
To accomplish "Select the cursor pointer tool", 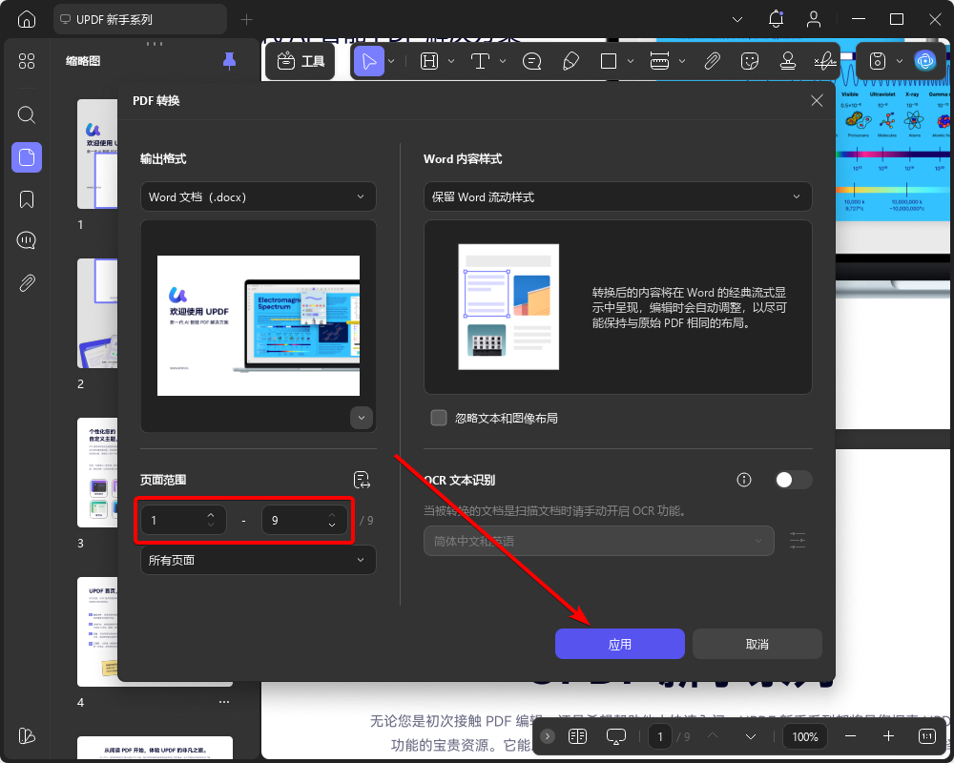I will coord(368,61).
